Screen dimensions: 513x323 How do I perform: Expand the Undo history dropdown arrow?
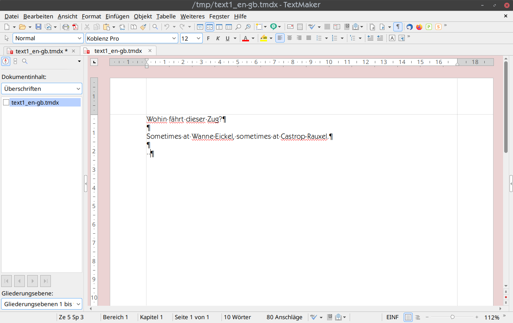(174, 27)
